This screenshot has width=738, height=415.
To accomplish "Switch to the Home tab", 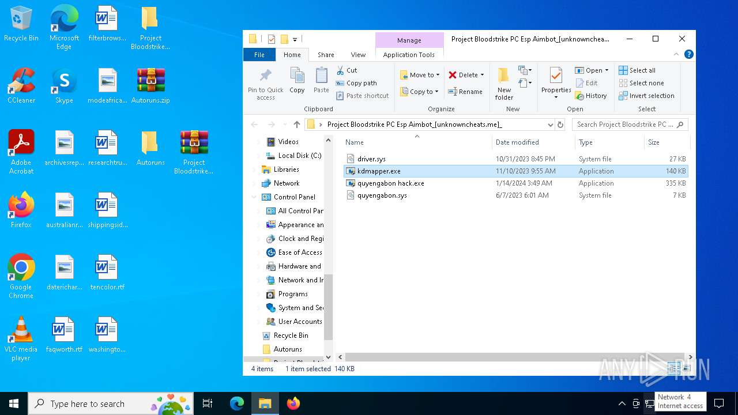I will coord(292,55).
